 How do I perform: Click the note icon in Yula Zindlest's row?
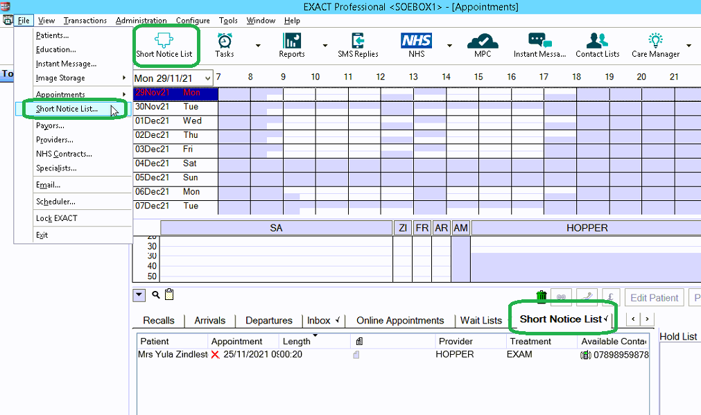pyautogui.click(x=356, y=355)
